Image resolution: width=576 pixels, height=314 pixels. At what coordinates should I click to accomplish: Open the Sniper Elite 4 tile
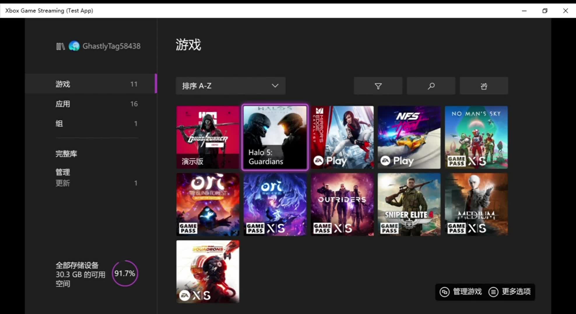click(x=409, y=204)
